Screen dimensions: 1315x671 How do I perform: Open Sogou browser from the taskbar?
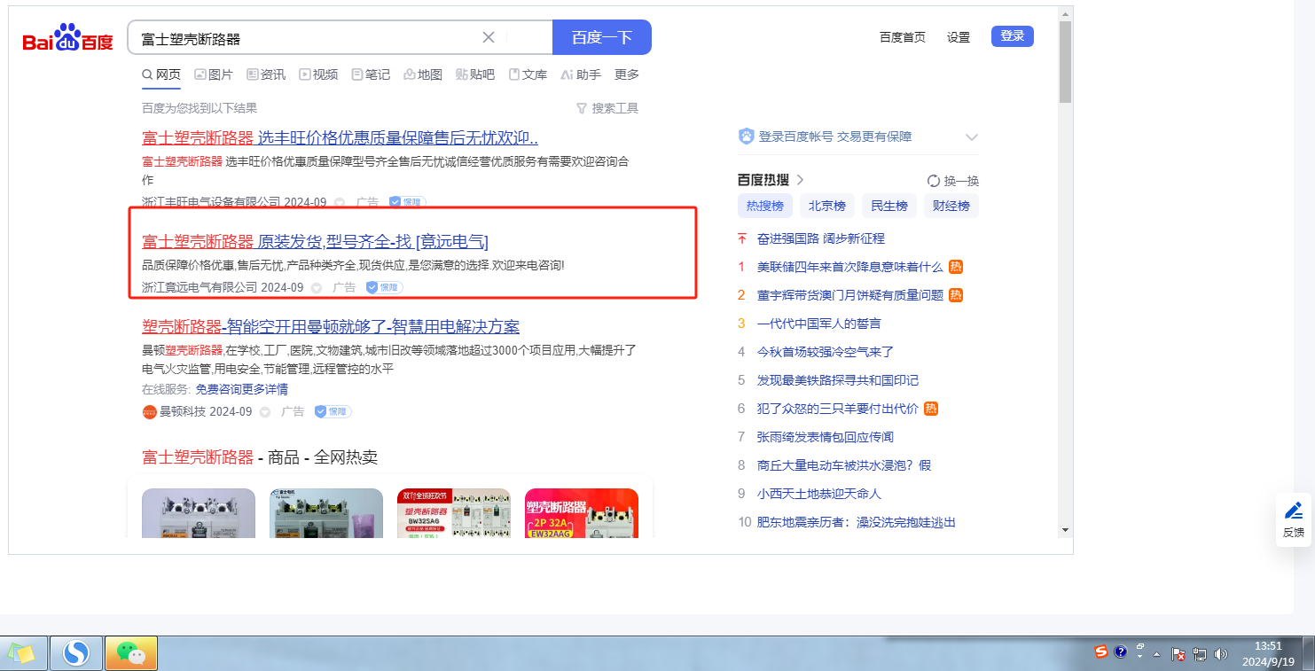[77, 653]
